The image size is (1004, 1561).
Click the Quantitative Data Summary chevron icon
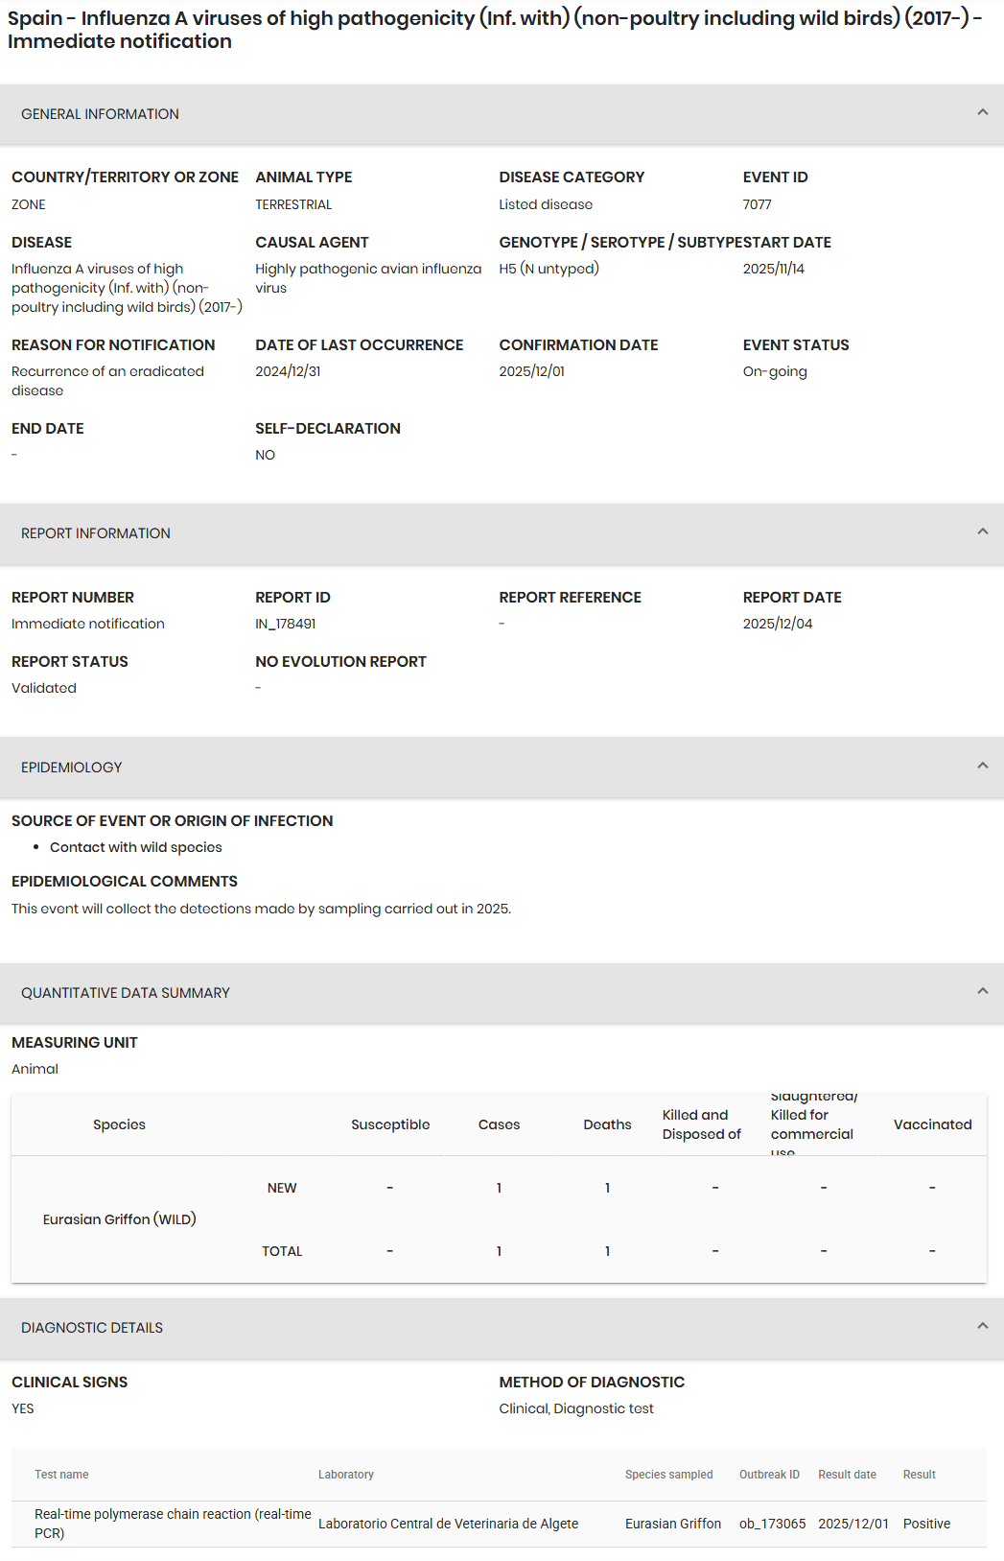982,992
